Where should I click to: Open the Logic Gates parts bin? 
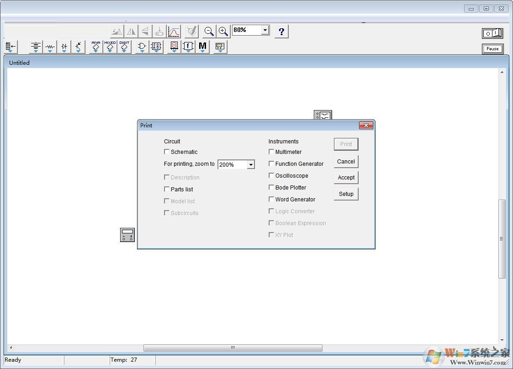tap(142, 47)
